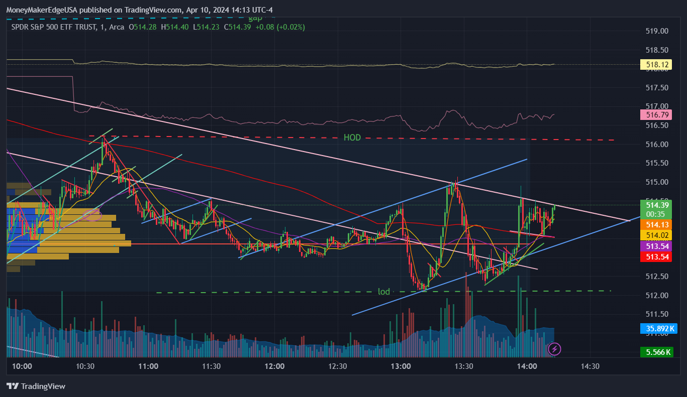Select the yellow 518.12 price tag
Screen dimensions: 687x397
pyautogui.click(x=656, y=64)
